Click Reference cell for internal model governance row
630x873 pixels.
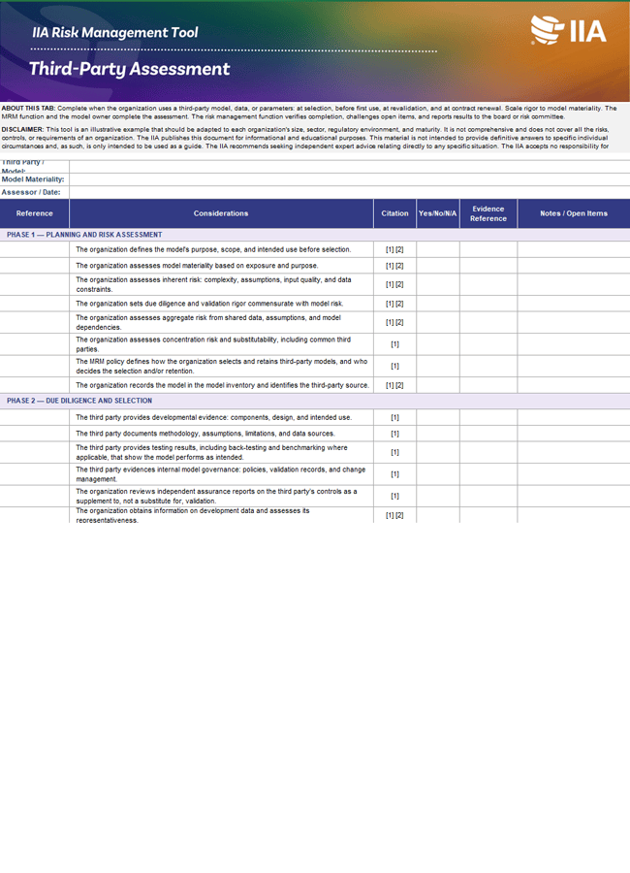35,473
